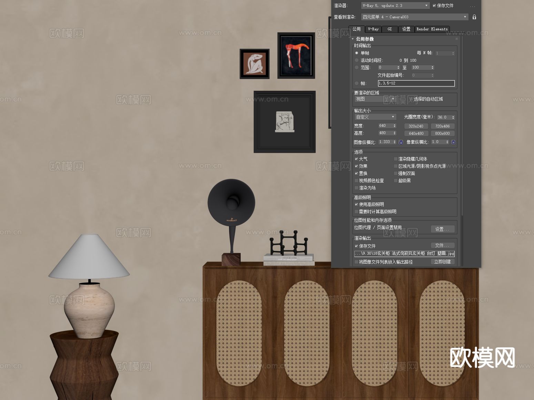The image size is (534, 400).
Task: Click the 每 N 帧 spinner arrows
Action: pyautogui.click(x=453, y=53)
